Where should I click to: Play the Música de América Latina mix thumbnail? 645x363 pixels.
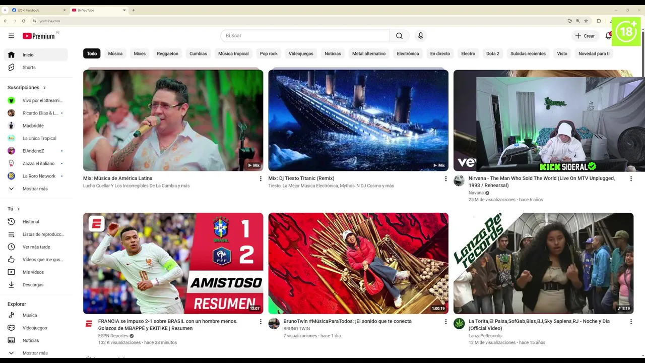173,120
